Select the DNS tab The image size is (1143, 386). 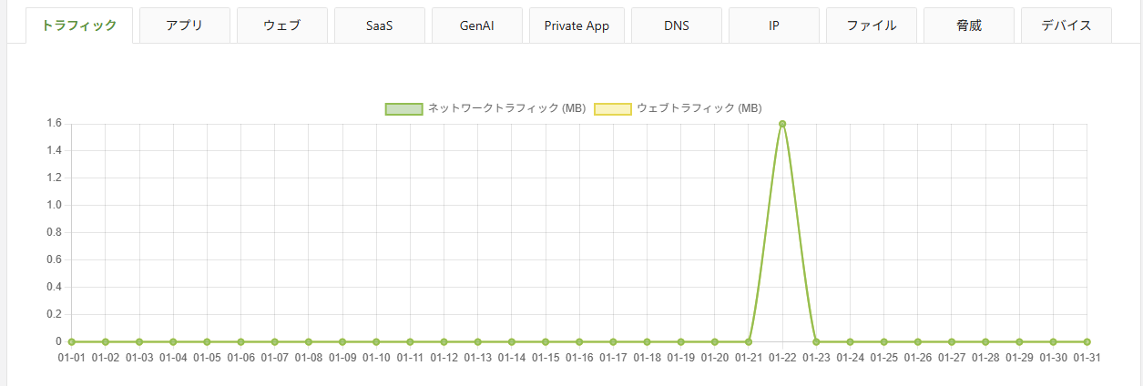pos(677,25)
